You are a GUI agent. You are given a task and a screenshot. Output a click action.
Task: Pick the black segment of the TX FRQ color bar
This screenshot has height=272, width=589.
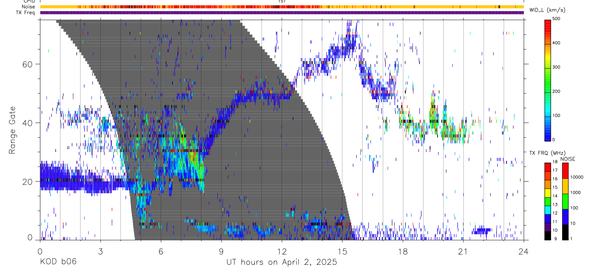pyautogui.click(x=548, y=236)
